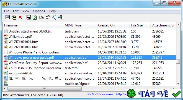The height and width of the screenshot is (100, 183).
Task: Click icon of the multipart/signed attachment row
Action: pyautogui.click(x=6, y=84)
